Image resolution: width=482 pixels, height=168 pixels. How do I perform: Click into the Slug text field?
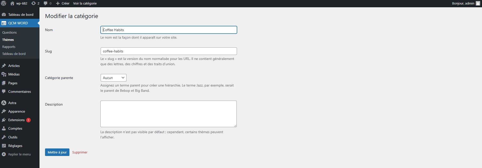tap(169, 51)
